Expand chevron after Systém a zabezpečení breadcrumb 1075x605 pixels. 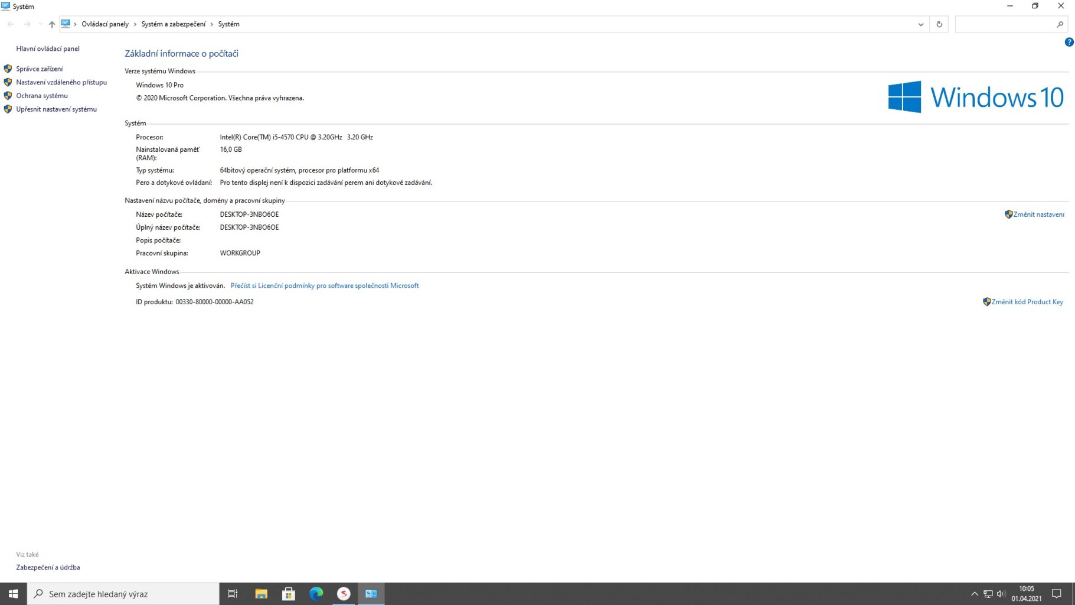(212, 24)
